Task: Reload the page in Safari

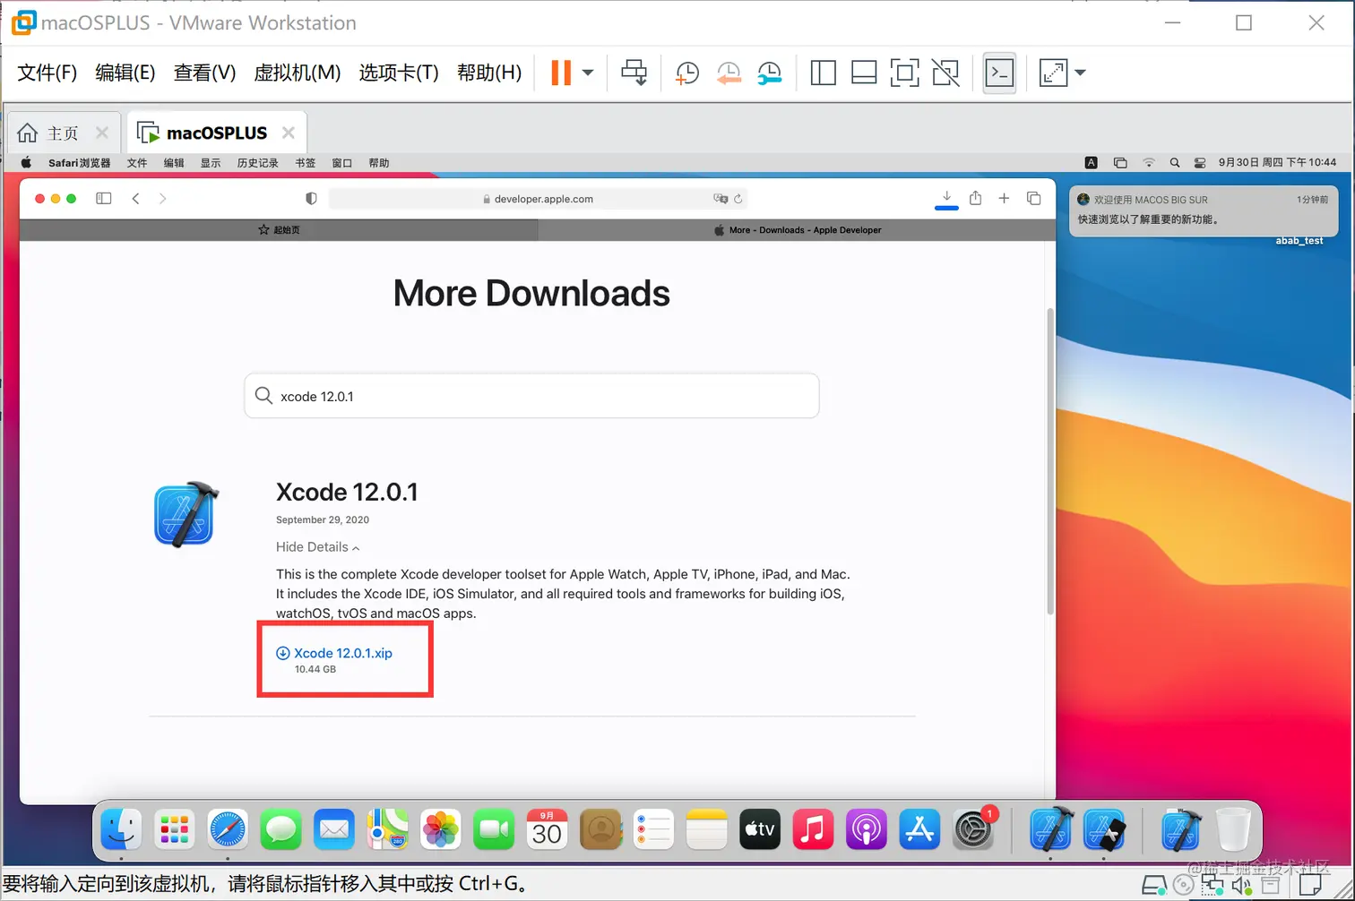Action: (x=738, y=199)
